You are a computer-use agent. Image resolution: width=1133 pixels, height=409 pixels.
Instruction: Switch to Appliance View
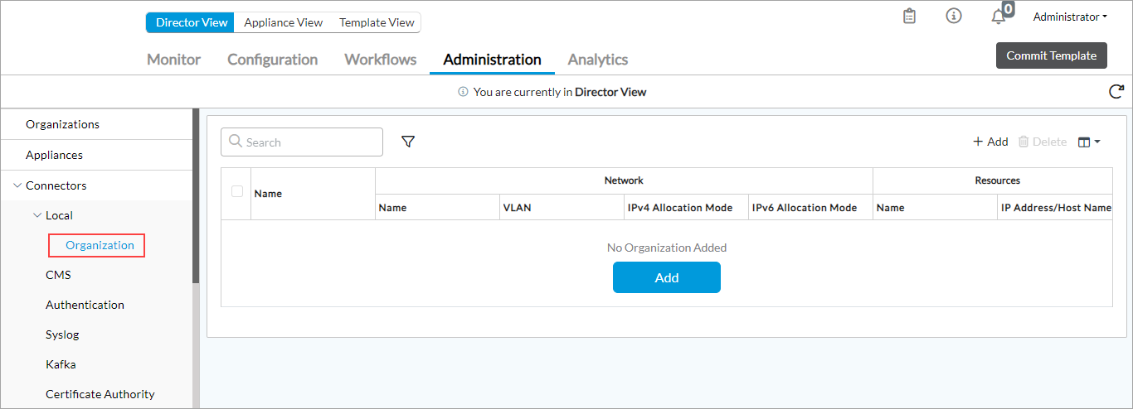pyautogui.click(x=283, y=22)
